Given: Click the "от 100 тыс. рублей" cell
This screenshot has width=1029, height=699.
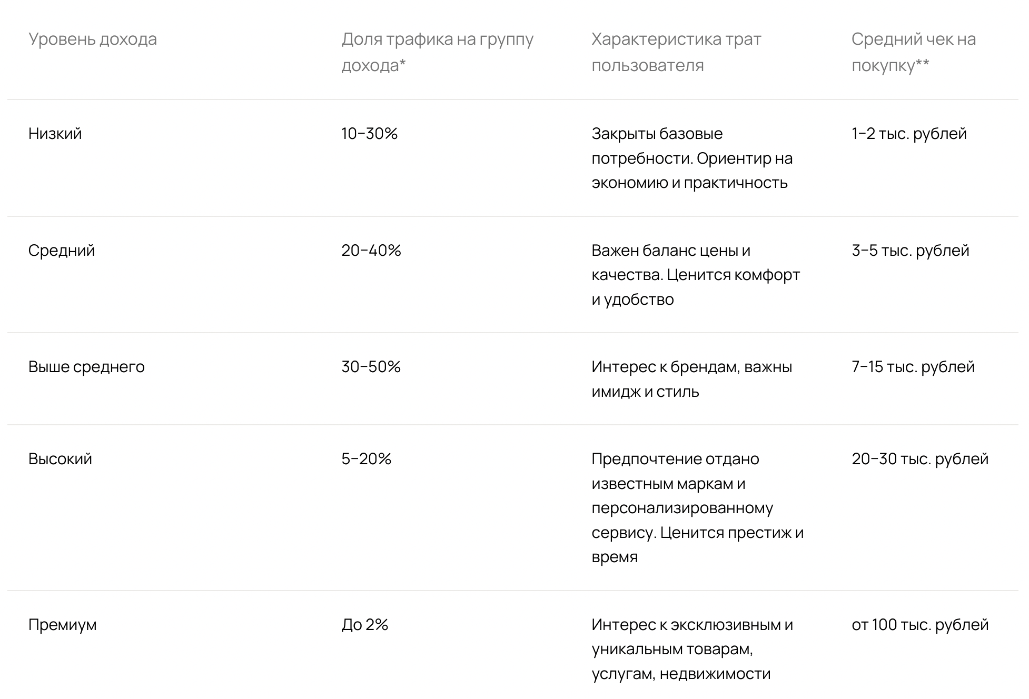Looking at the screenshot, I should (x=919, y=625).
